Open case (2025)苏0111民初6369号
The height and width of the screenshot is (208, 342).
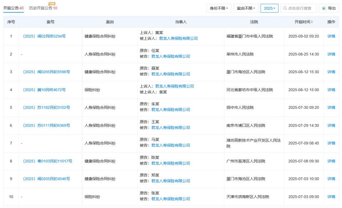click(x=46, y=125)
